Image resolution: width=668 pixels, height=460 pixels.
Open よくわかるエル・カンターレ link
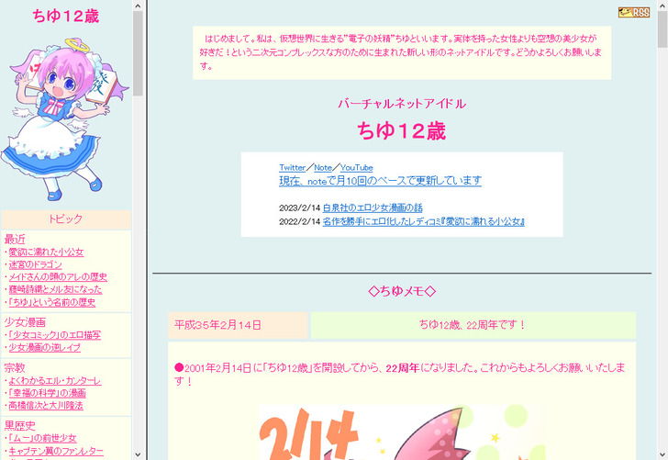54,380
